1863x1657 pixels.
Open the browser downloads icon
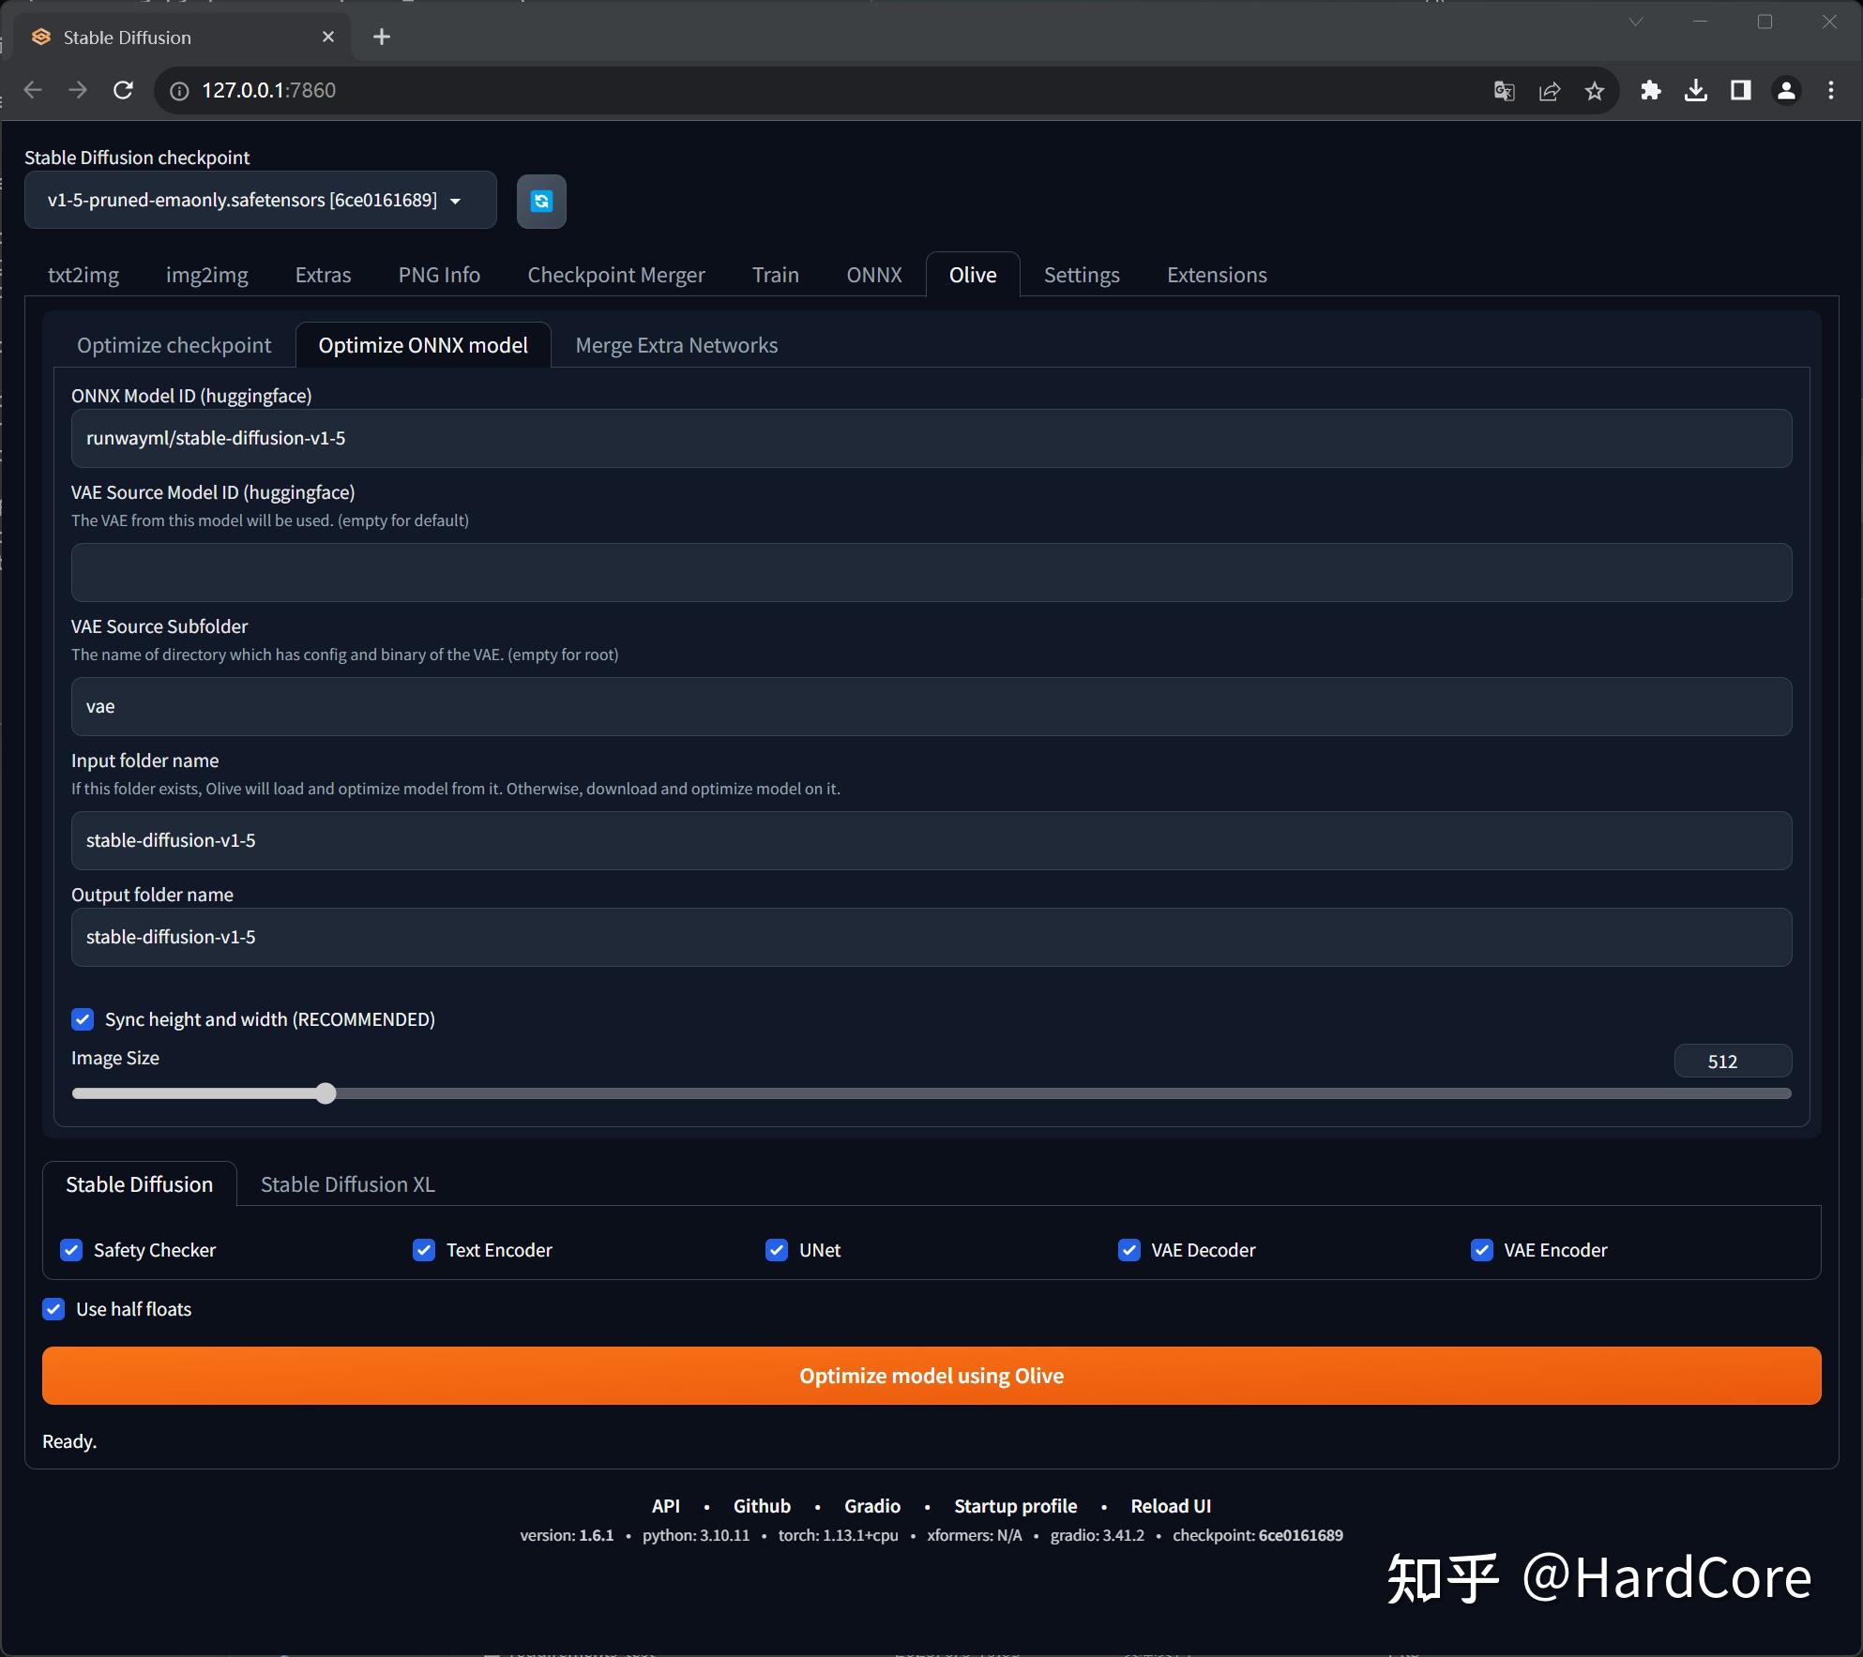tap(1695, 90)
